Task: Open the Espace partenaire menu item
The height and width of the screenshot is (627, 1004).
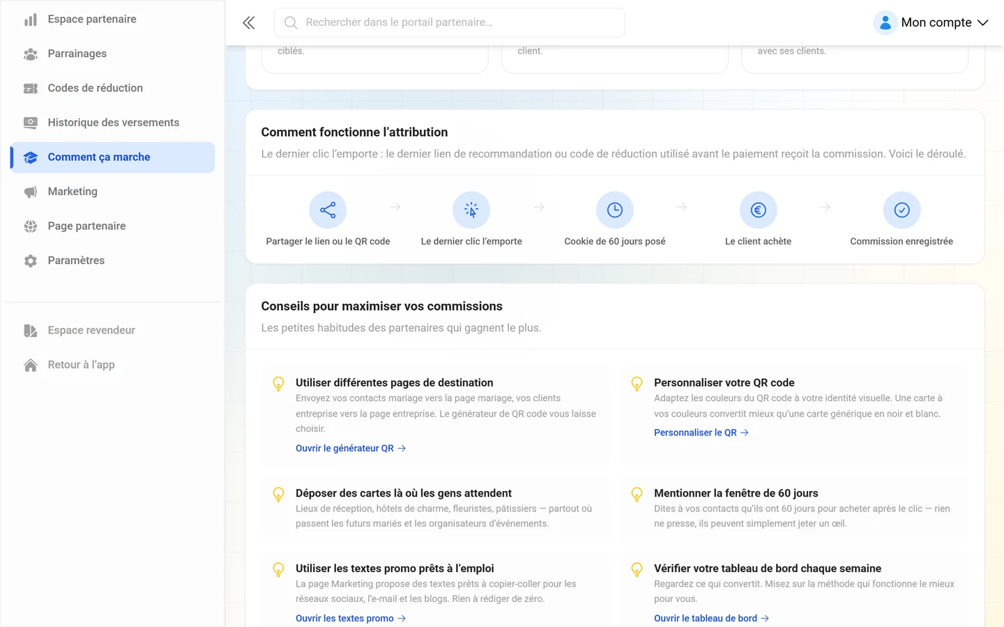Action: pyautogui.click(x=112, y=20)
